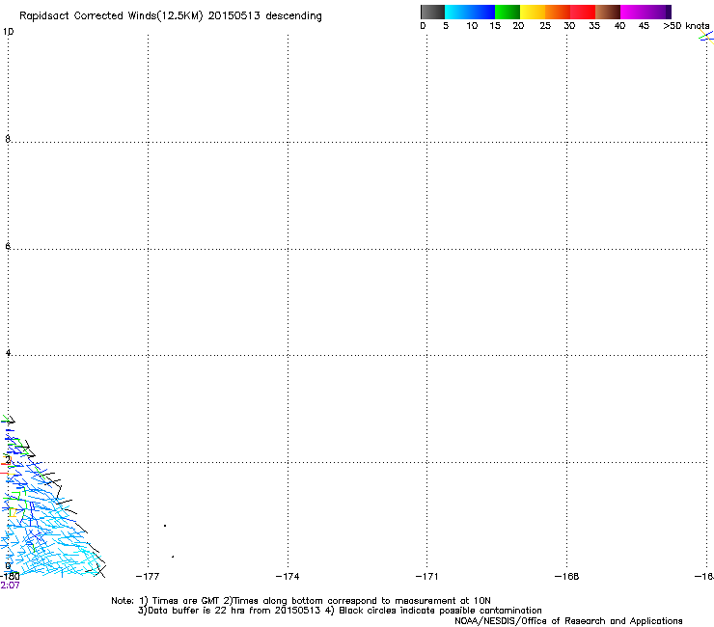
Task: Select the green 15-20 knots color swatch
Action: pos(508,12)
